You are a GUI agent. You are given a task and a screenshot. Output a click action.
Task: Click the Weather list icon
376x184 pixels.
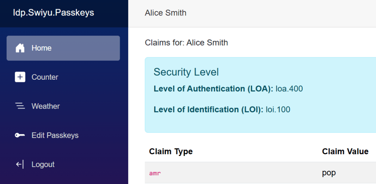coord(20,106)
